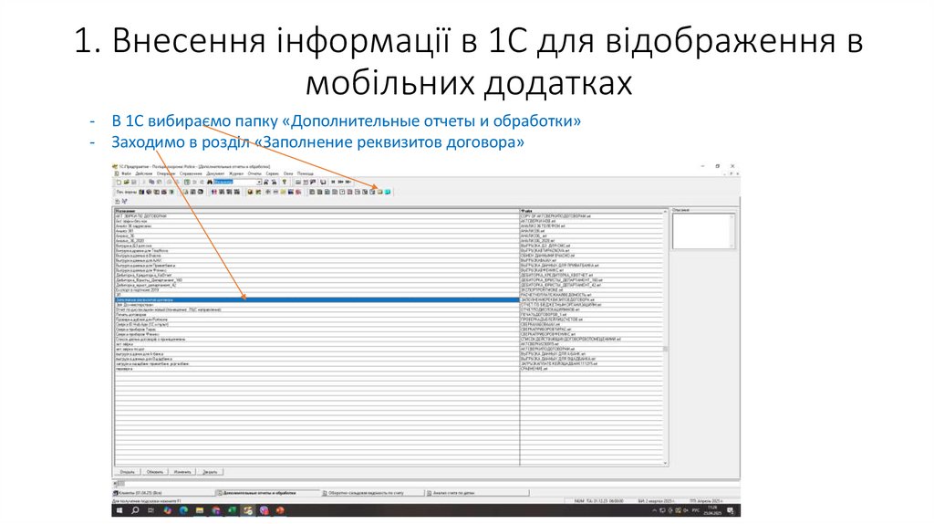
Task: Select the Экспорт в портмоне 2019 row
Action: tap(317, 289)
